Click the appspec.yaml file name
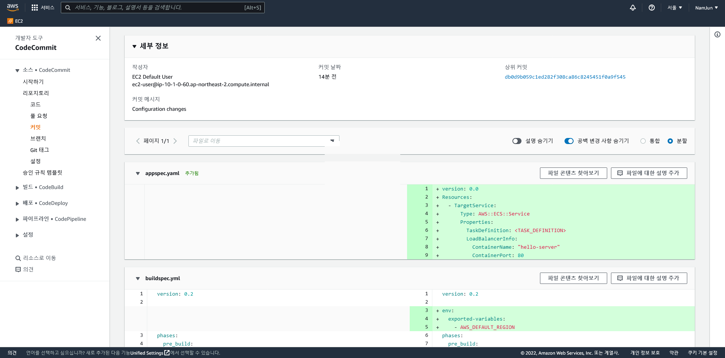The height and width of the screenshot is (358, 725). pos(162,173)
